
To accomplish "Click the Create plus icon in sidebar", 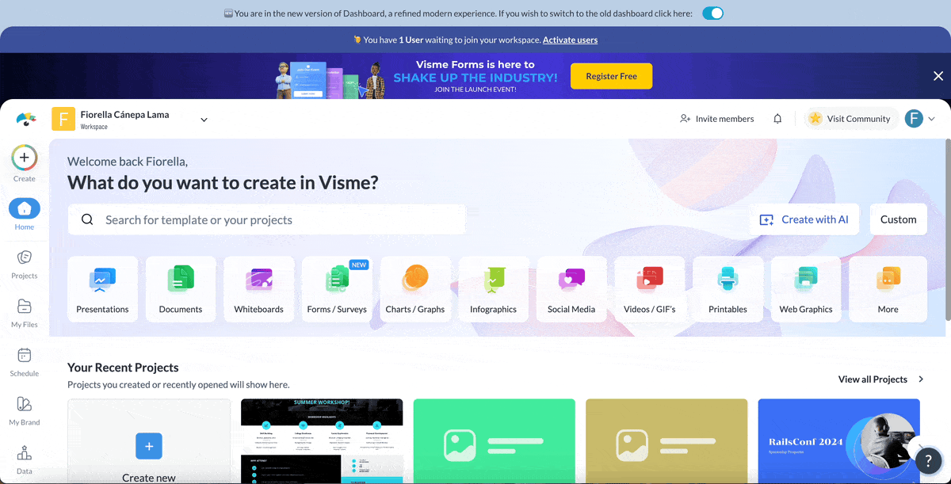I will click(25, 158).
